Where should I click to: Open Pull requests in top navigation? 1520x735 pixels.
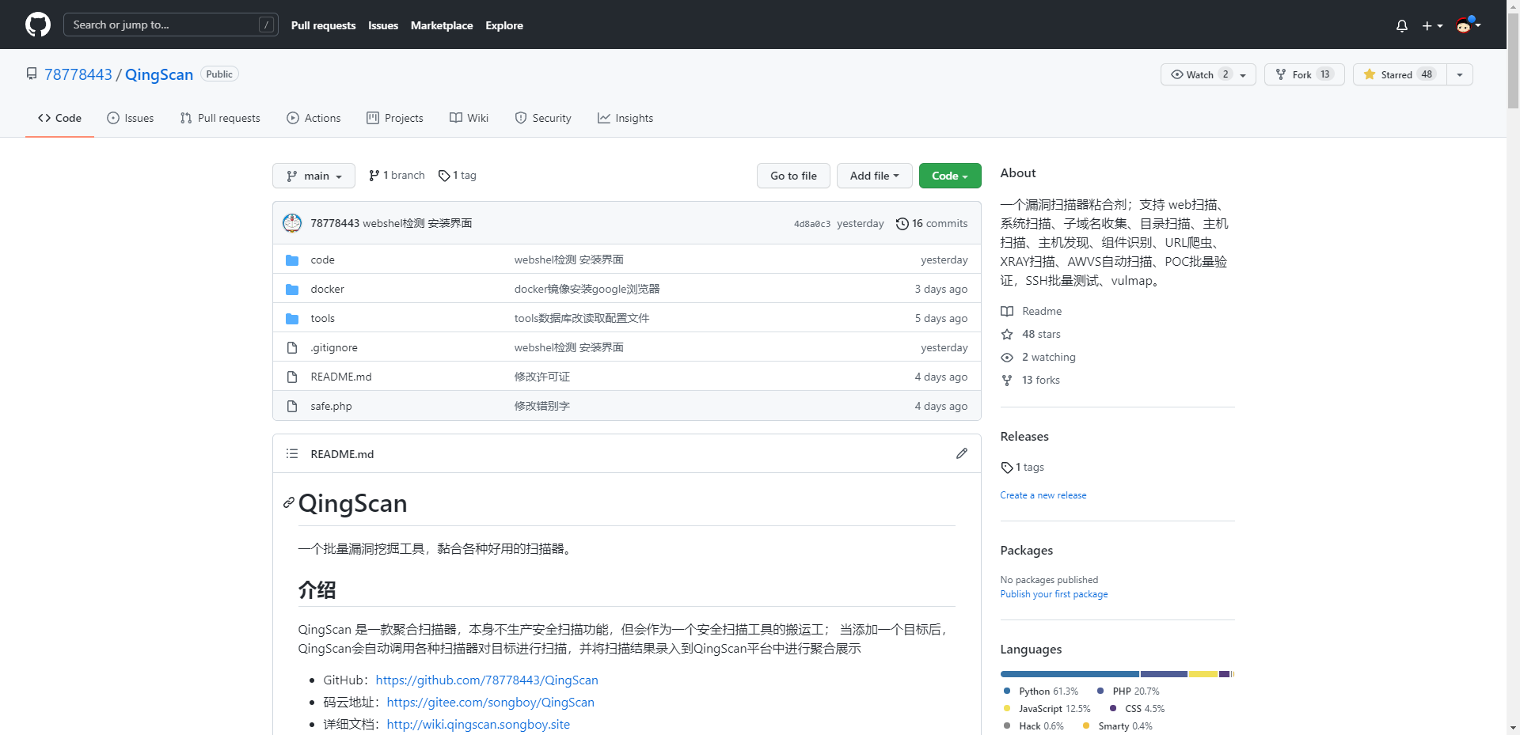click(x=323, y=25)
